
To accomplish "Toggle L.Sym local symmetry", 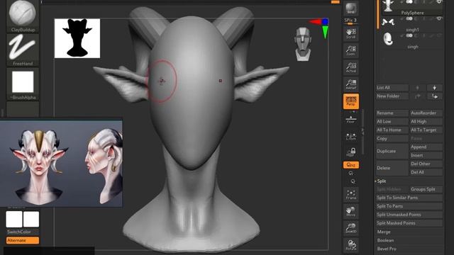I will pyautogui.click(x=351, y=137).
